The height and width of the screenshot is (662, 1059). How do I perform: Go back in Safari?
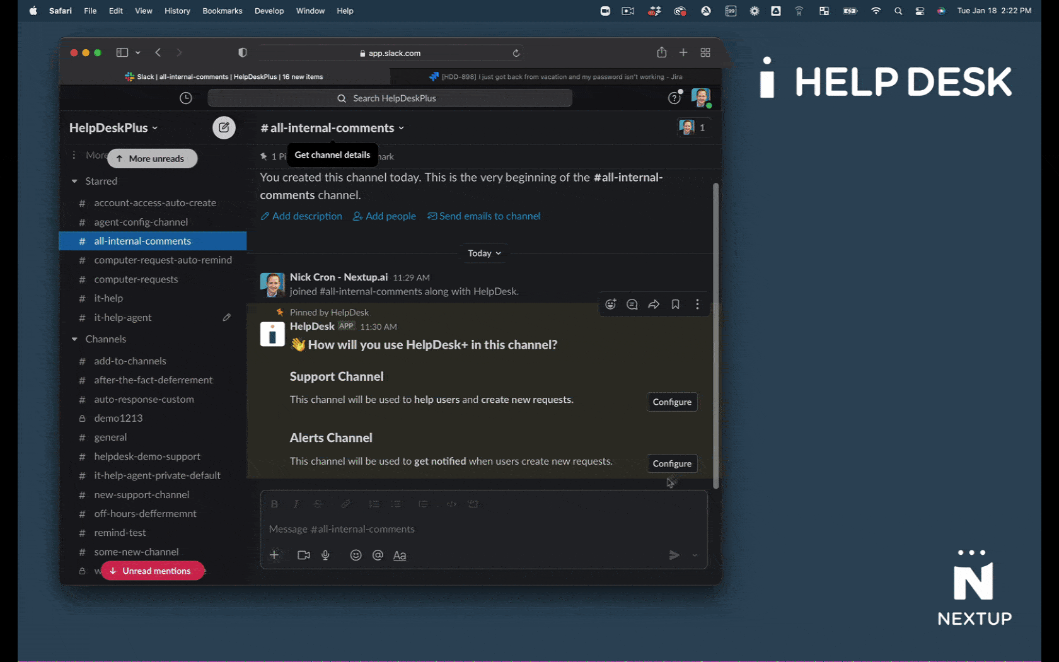pos(158,53)
